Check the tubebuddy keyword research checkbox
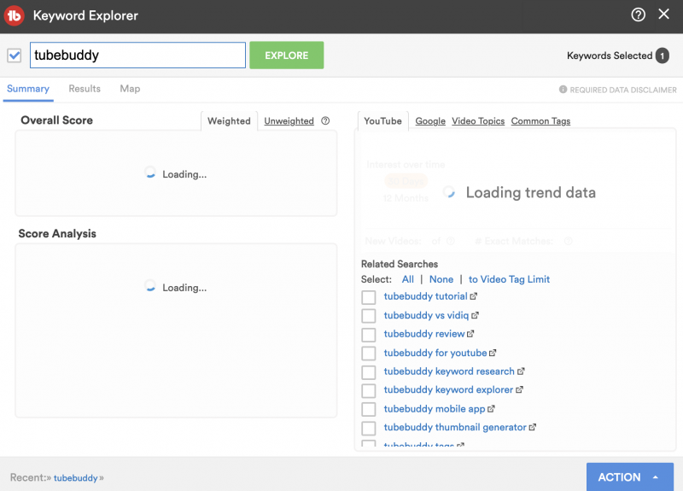Image resolution: width=683 pixels, height=491 pixels. coord(369,372)
